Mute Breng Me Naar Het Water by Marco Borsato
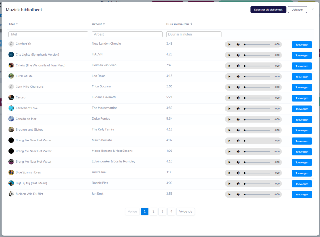Viewport: 320px width, 237px height. click(238, 141)
